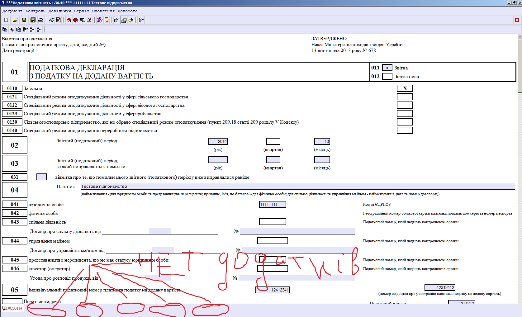The image size is (522, 317).
Task: Click the empty квартал field in row 02
Action: [273, 141]
